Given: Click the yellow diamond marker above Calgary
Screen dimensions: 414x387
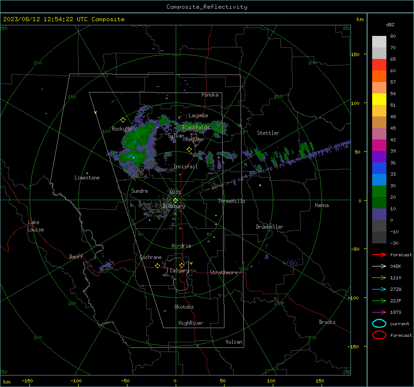Looking at the screenshot, I should click(182, 265).
